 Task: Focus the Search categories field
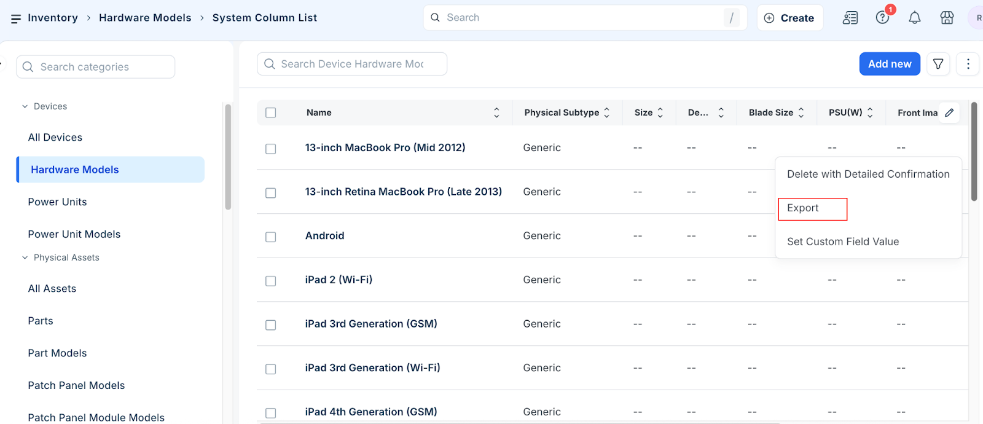coord(96,67)
